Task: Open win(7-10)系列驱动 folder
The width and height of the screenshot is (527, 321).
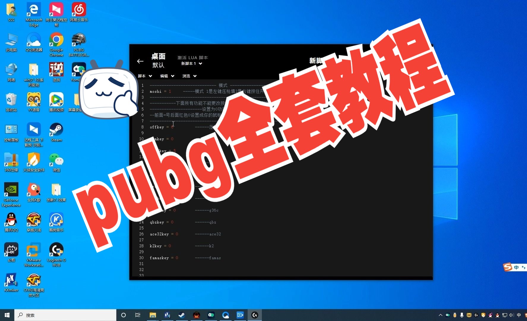Action: pos(34,75)
